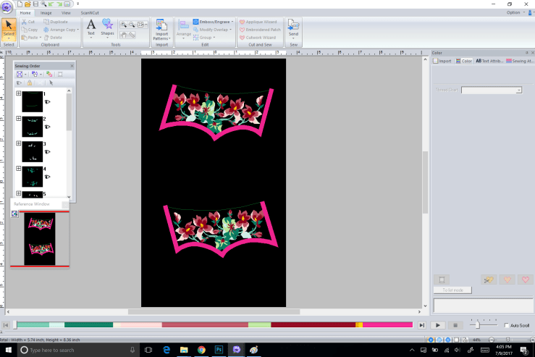The image size is (535, 357).
Task: Expand sewing order item 4
Action: coord(18,169)
